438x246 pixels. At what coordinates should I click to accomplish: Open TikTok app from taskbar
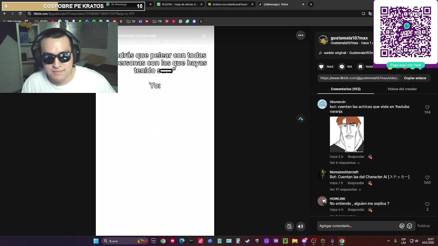point(201,241)
